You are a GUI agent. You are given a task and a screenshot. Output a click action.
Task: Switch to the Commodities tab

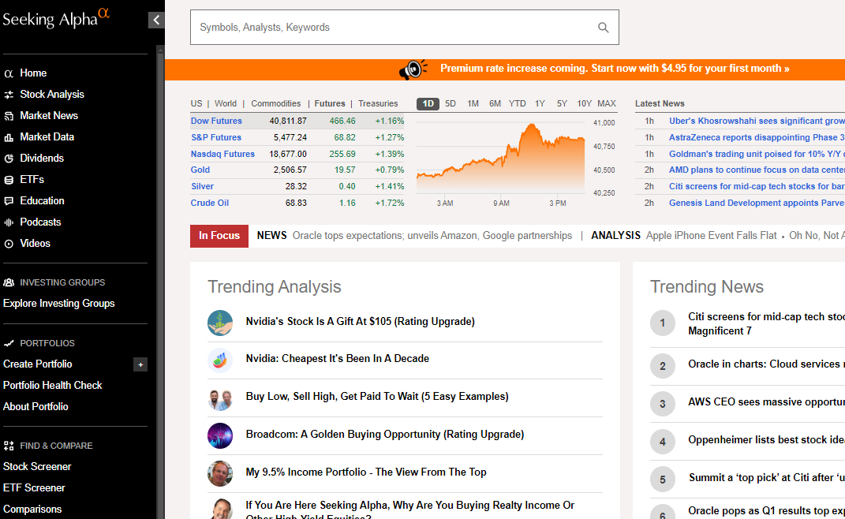[276, 103]
